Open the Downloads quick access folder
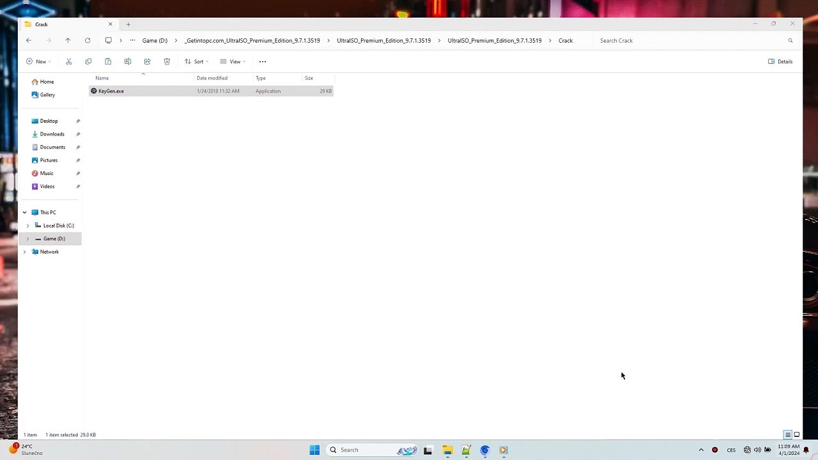The width and height of the screenshot is (818, 460). [x=52, y=134]
